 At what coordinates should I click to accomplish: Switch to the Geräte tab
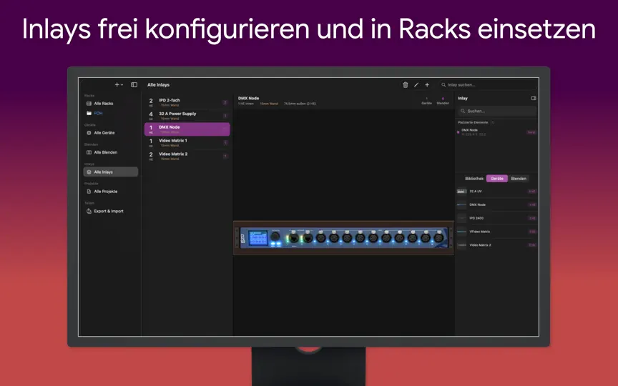[497, 179]
